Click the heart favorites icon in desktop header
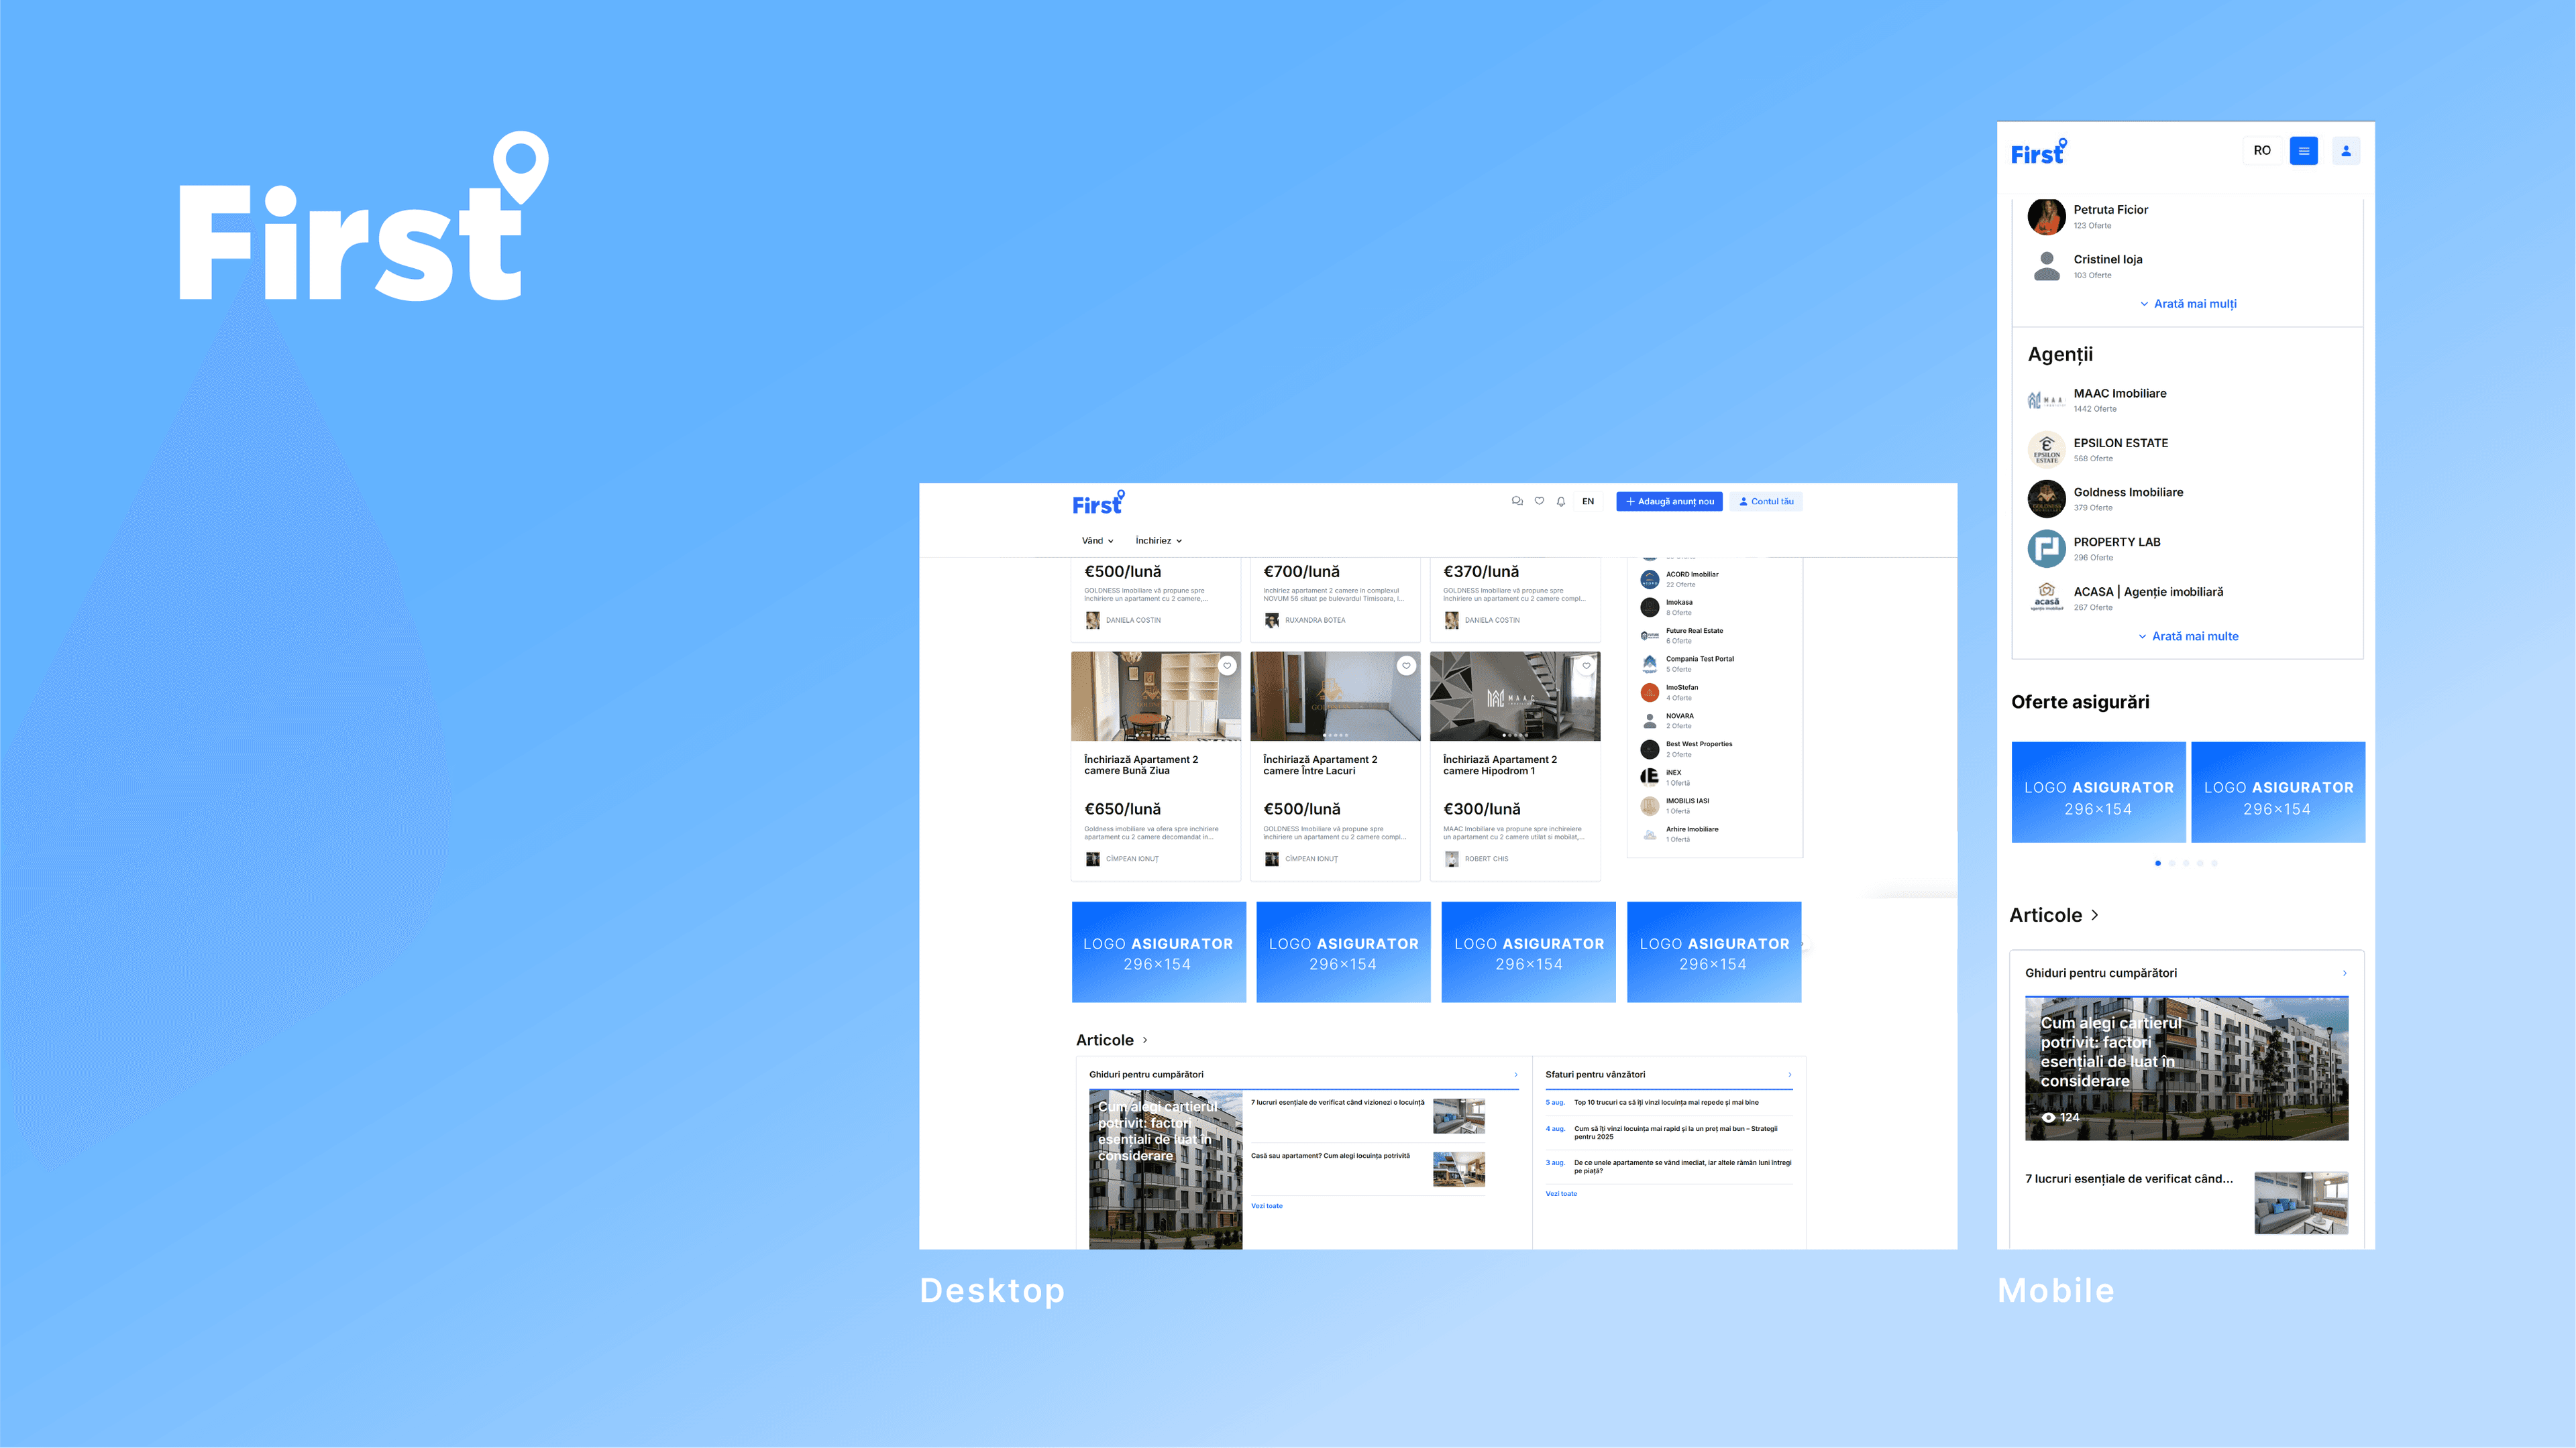The height and width of the screenshot is (1448, 2576). coord(1539,501)
